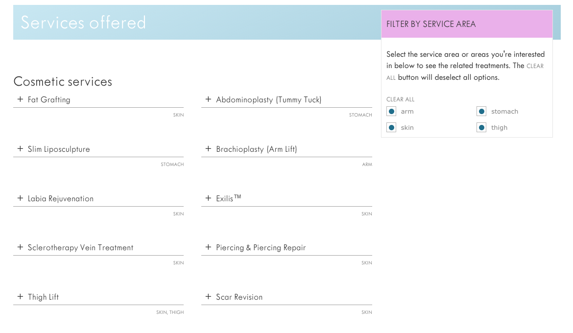Expand the Fat Grafting plus icon
This screenshot has height=333, width=573.
click(20, 99)
